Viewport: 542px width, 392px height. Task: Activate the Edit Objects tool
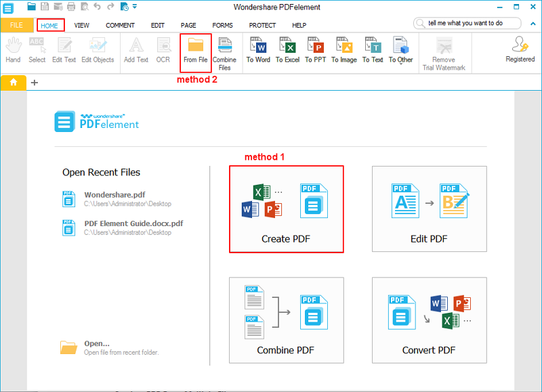[x=98, y=50]
